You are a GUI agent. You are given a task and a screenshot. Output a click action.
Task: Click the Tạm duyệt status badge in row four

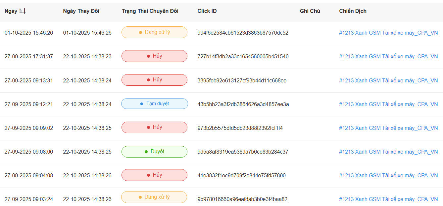point(154,103)
